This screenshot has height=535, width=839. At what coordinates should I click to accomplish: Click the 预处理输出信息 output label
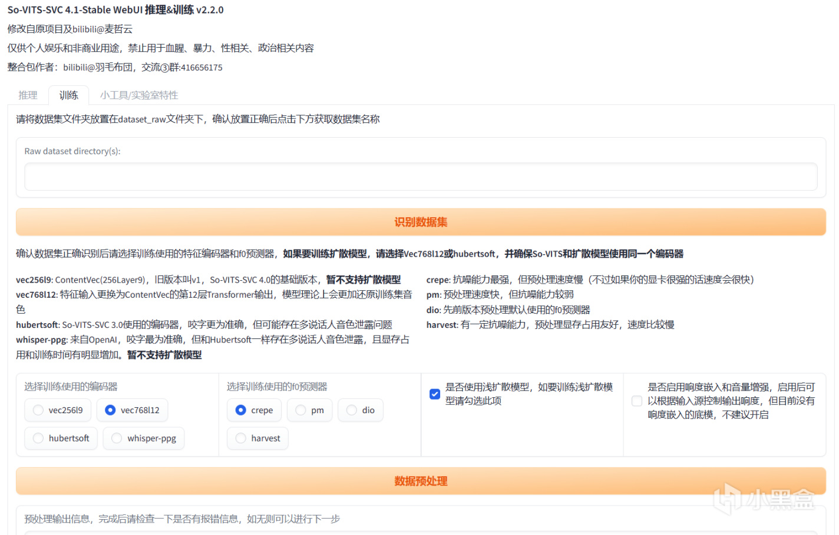click(x=182, y=519)
